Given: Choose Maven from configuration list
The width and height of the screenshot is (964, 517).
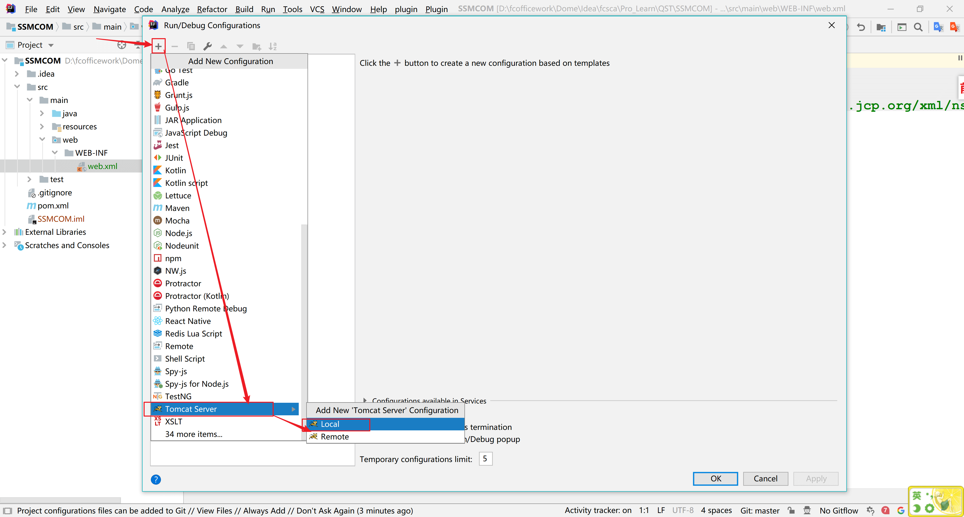Looking at the screenshot, I should click(177, 208).
